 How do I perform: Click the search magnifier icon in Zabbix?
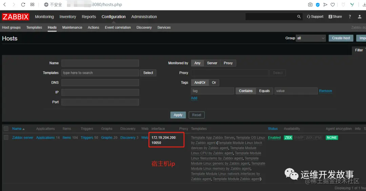299,17
